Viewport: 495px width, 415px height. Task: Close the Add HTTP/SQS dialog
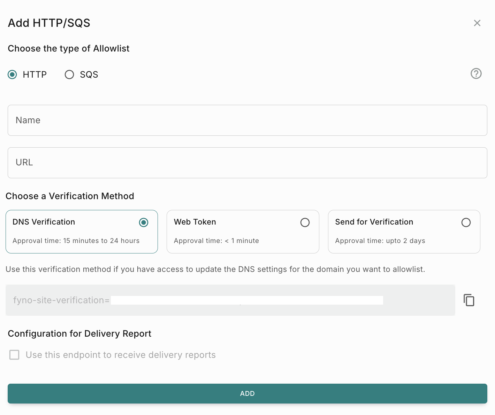coord(477,23)
